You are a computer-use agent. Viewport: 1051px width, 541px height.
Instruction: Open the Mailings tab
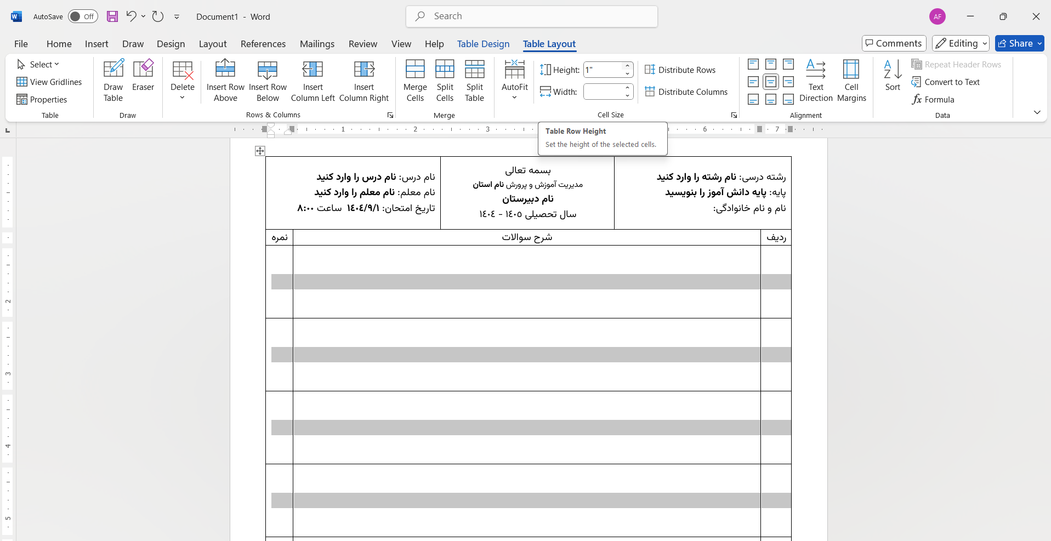[x=317, y=44]
